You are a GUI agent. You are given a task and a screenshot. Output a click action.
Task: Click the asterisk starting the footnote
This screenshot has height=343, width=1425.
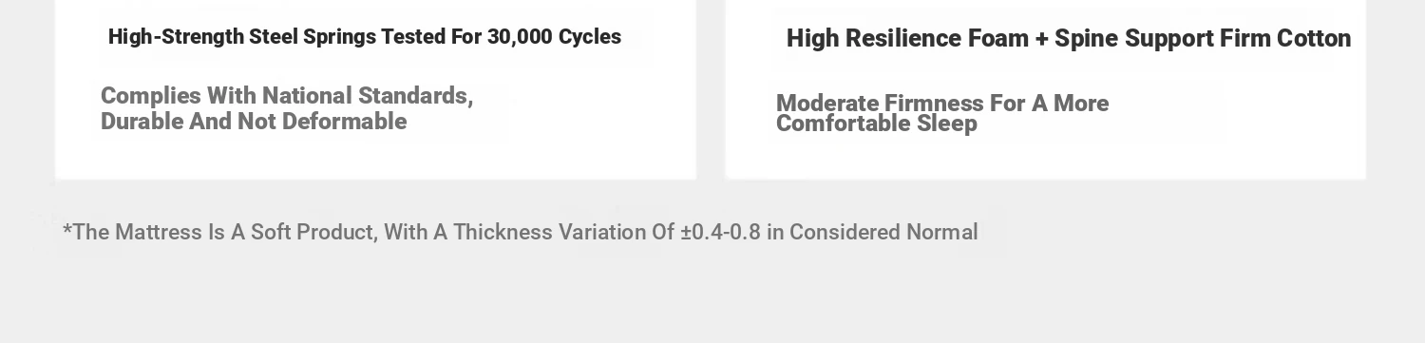67,231
